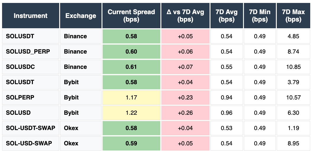Click the Δ vs 7D Avg header
Image resolution: width=312 pixels, height=153 pixels.
(185, 16)
